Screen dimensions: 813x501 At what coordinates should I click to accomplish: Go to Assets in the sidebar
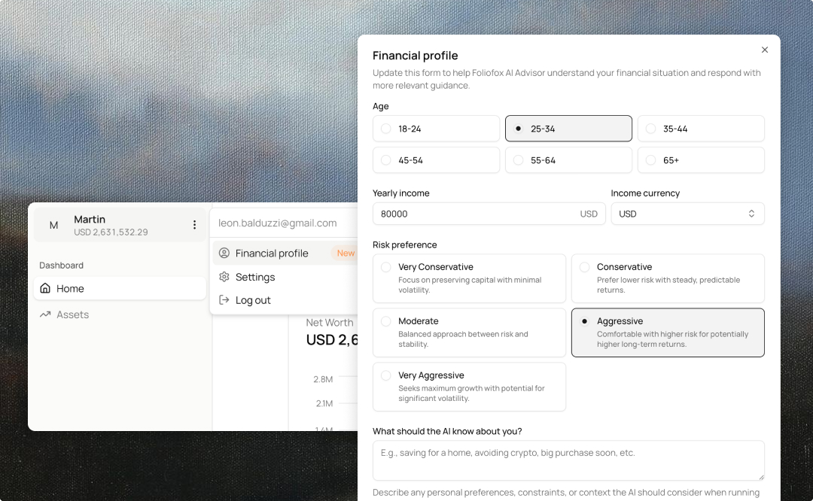73,314
